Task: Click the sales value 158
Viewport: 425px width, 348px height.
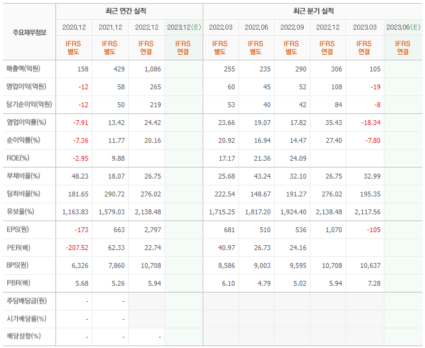Action: pos(83,70)
